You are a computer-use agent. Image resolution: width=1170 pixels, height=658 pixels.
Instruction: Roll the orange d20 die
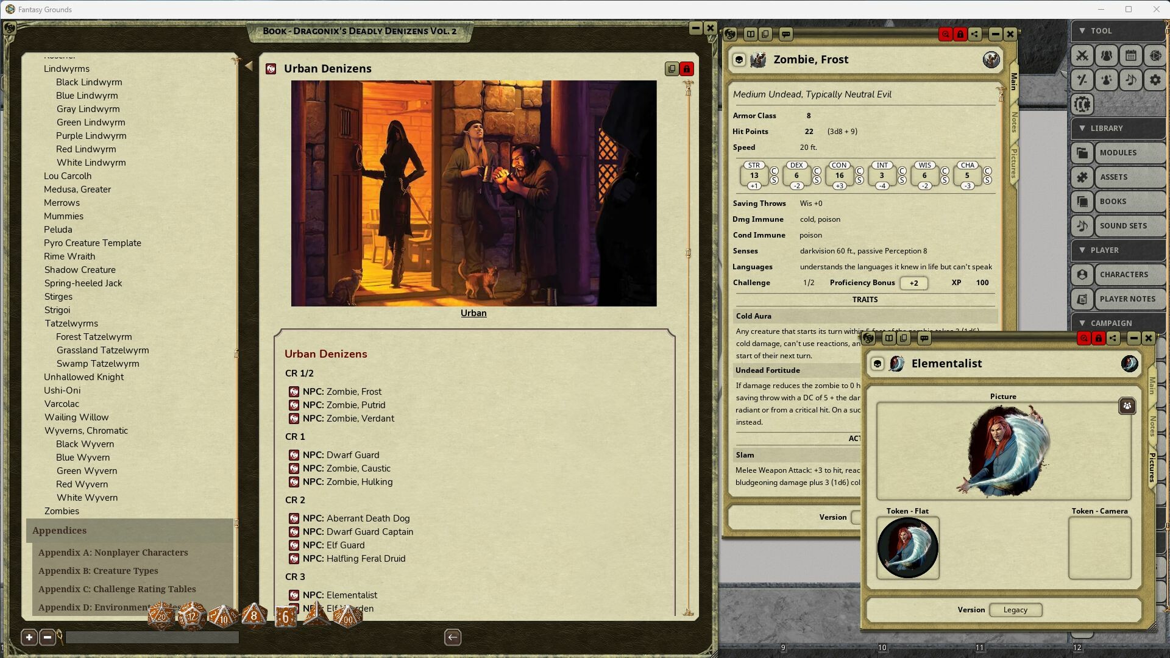tap(161, 617)
